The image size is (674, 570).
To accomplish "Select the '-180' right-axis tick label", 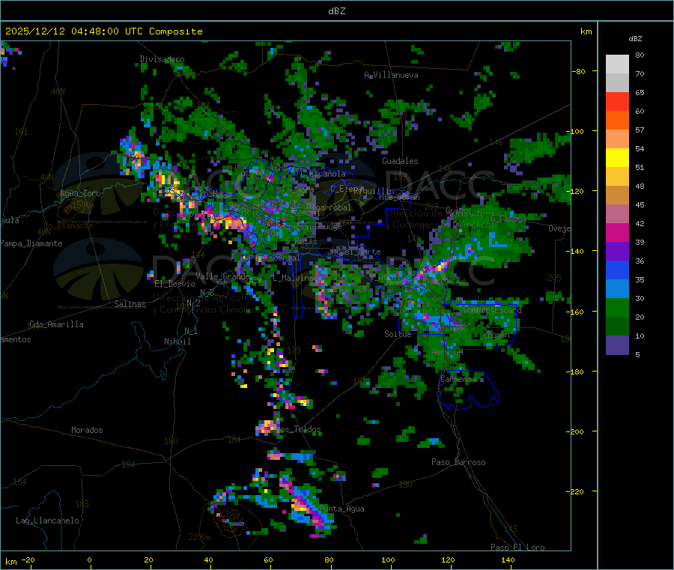I will [575, 372].
